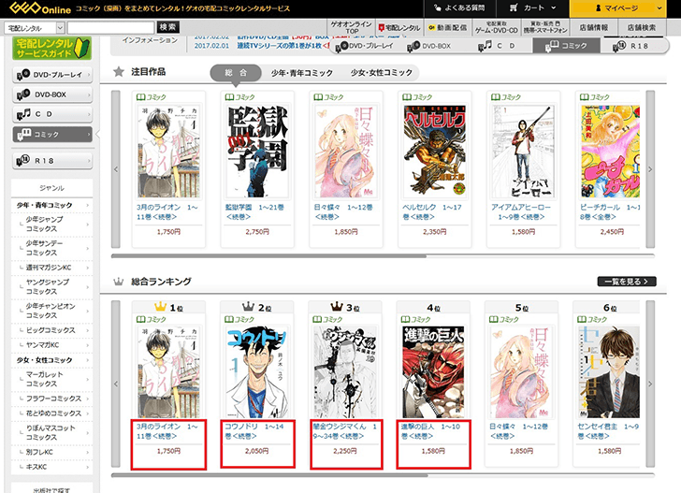This screenshot has height=493, width=681.
Task: Open ベルセルク 1〜17巻 title link
Action: (x=432, y=212)
